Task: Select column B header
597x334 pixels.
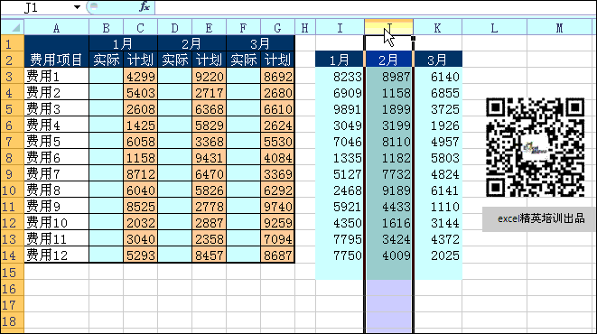Action: (106, 28)
